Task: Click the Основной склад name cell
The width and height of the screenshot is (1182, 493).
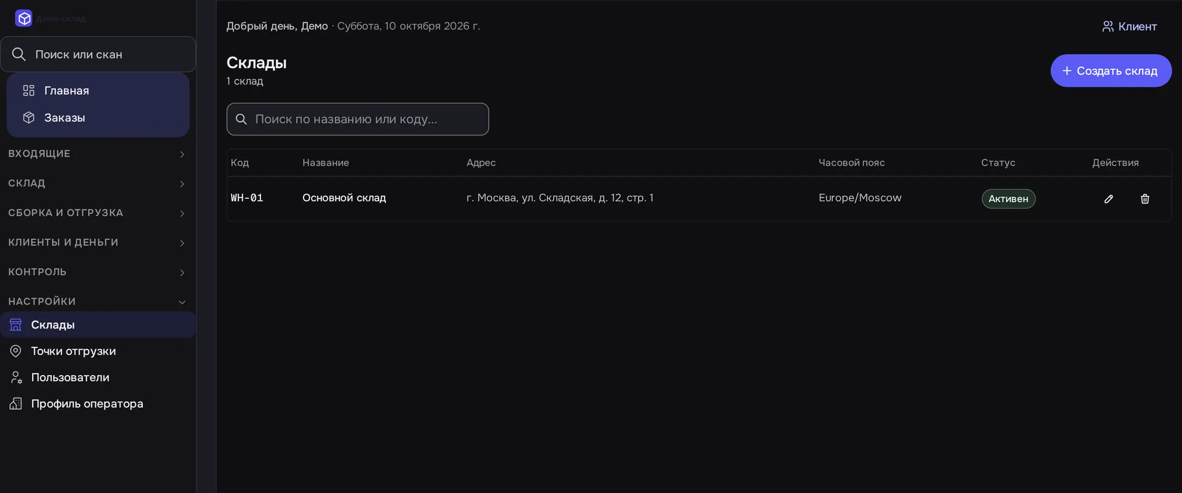Action: pyautogui.click(x=344, y=198)
